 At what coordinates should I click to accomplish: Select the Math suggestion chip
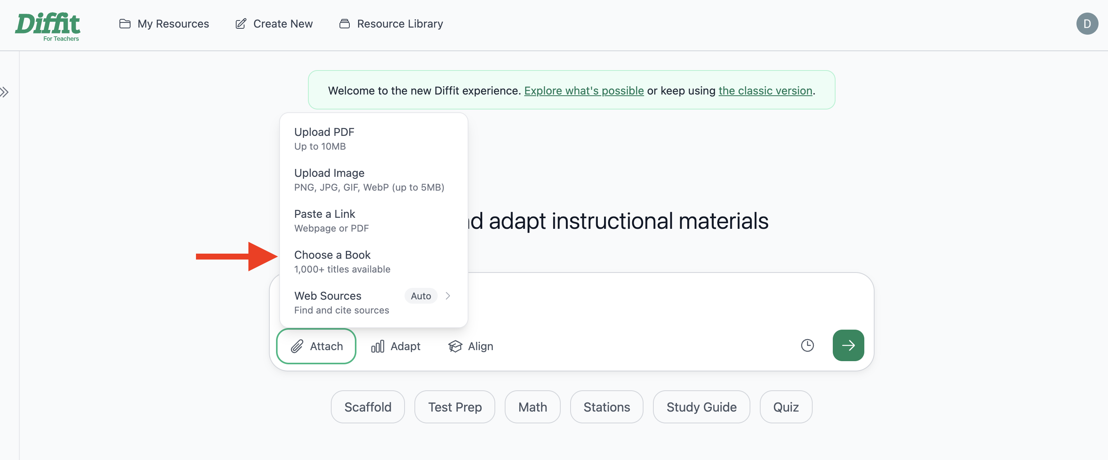click(x=532, y=407)
